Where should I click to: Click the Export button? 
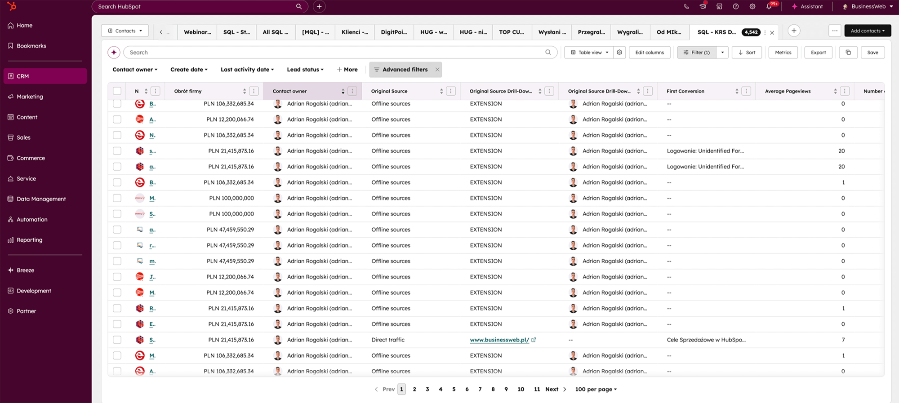pos(818,53)
